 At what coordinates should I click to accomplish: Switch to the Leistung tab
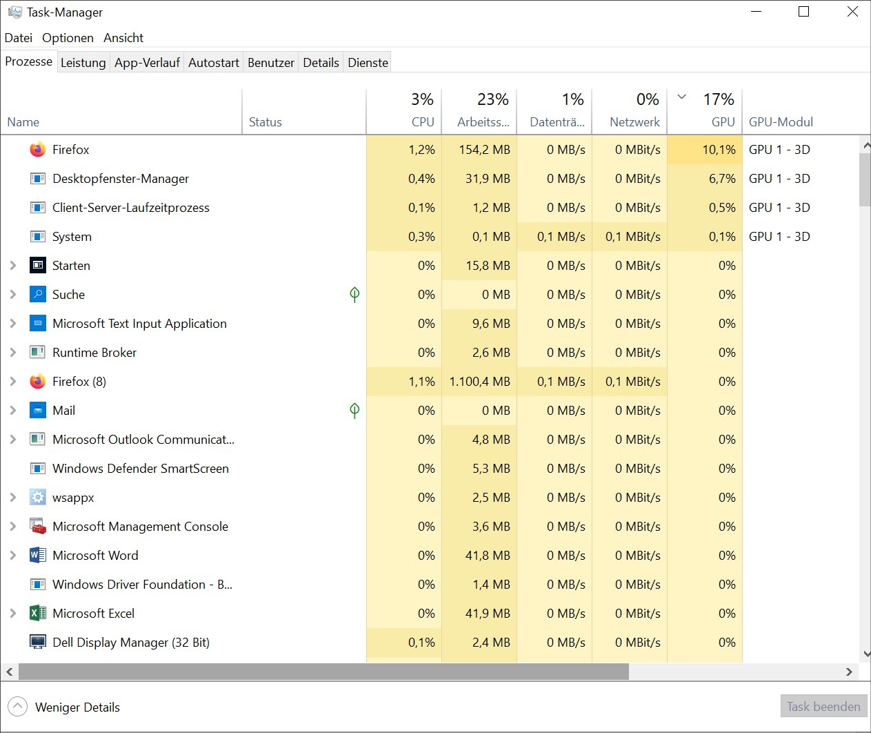83,63
